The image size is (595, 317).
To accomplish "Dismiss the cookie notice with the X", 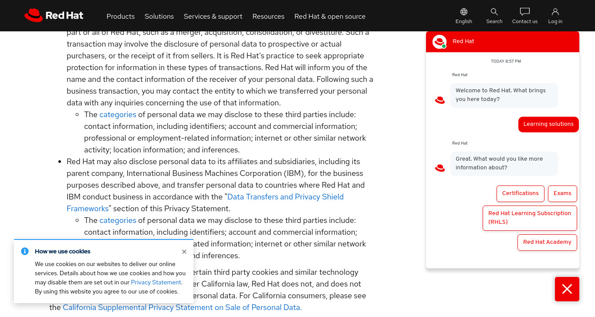I will [184, 252].
